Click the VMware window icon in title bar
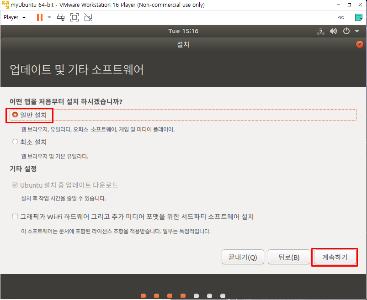 [x=5, y=5]
